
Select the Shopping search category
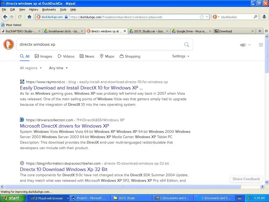click(x=130, y=56)
